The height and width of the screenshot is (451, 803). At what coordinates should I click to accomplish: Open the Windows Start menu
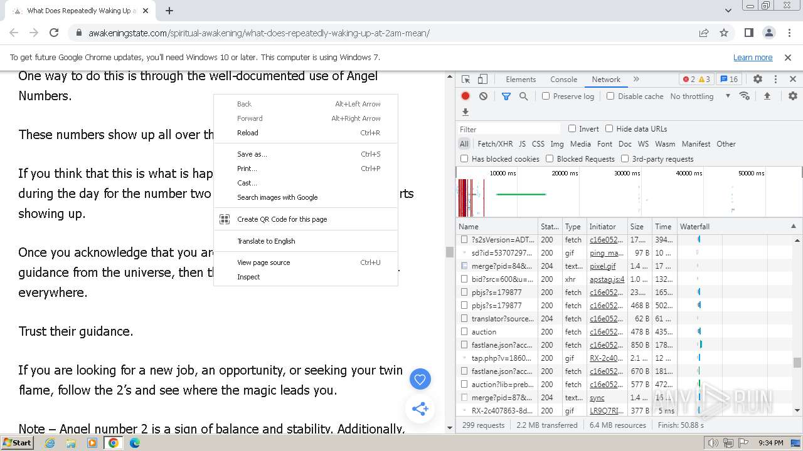(18, 443)
